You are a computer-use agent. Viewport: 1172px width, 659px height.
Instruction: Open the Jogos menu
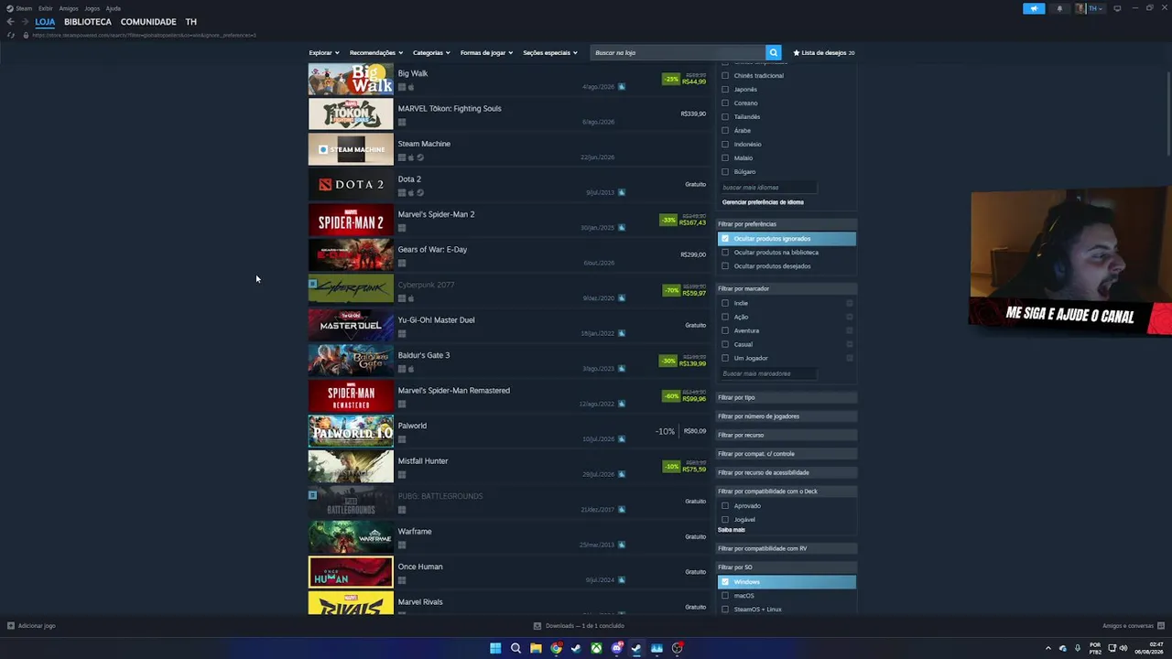(92, 8)
